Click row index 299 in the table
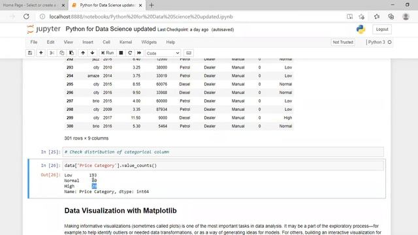 coord(70,117)
